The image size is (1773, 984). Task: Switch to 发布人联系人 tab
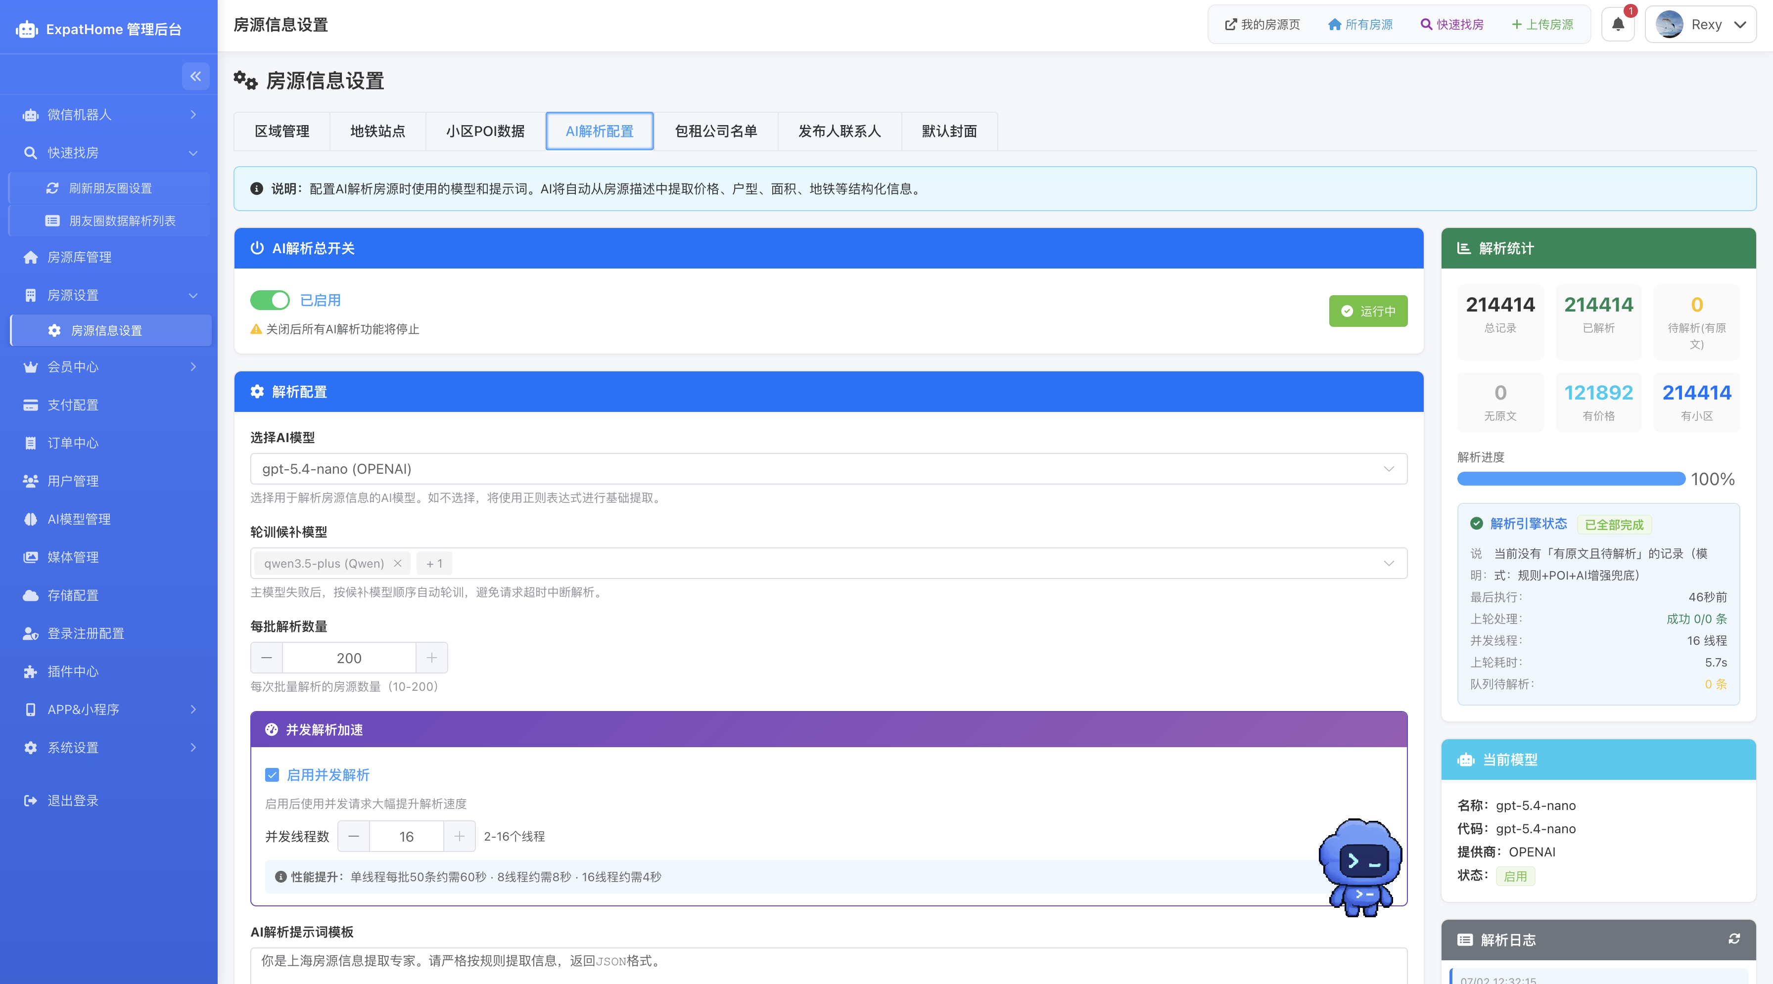point(840,131)
